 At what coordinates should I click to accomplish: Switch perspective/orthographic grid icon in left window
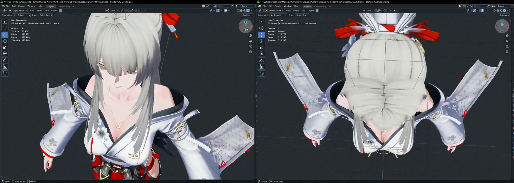(x=251, y=52)
